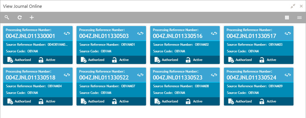Open journal 004ZJNL011330516 reference number
Screen dimensions: 306x118
(177, 36)
